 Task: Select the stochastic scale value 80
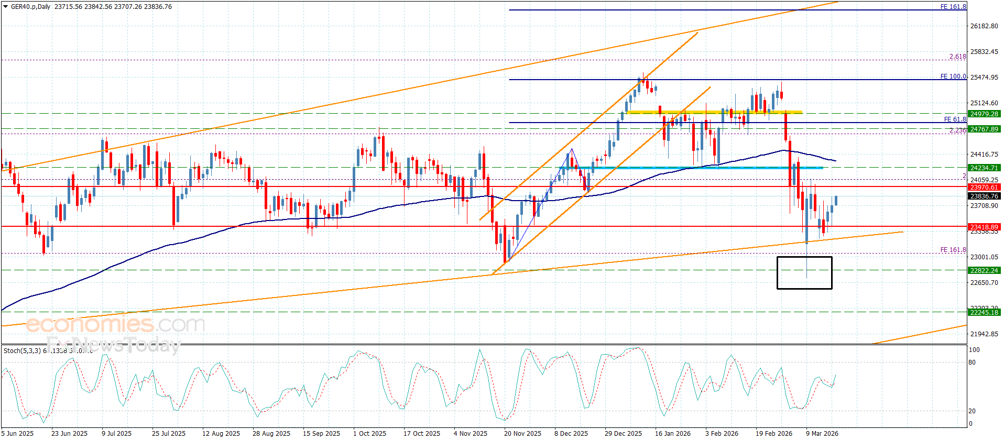tap(972, 362)
